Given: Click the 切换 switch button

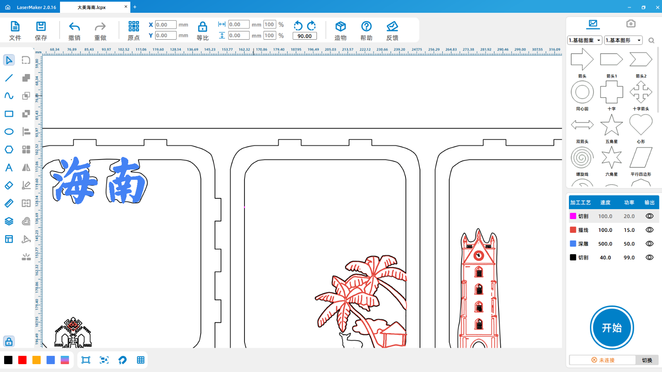Looking at the screenshot, I should click(647, 360).
